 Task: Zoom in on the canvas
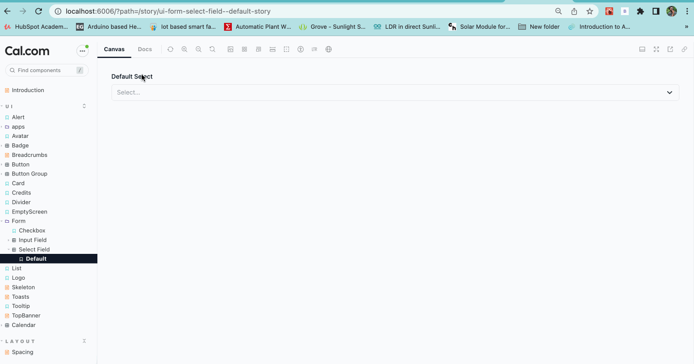pos(184,49)
